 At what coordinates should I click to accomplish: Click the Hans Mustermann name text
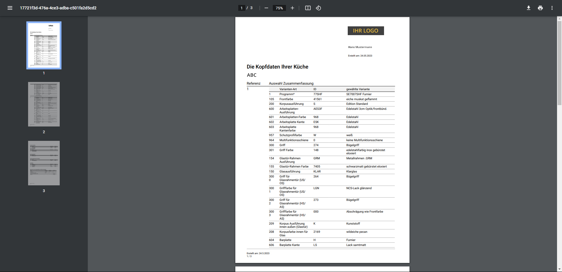(x=360, y=47)
